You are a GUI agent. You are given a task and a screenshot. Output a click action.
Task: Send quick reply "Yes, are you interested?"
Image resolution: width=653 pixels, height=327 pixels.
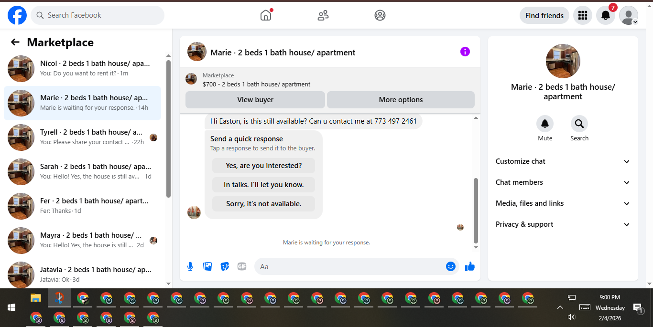[263, 166]
